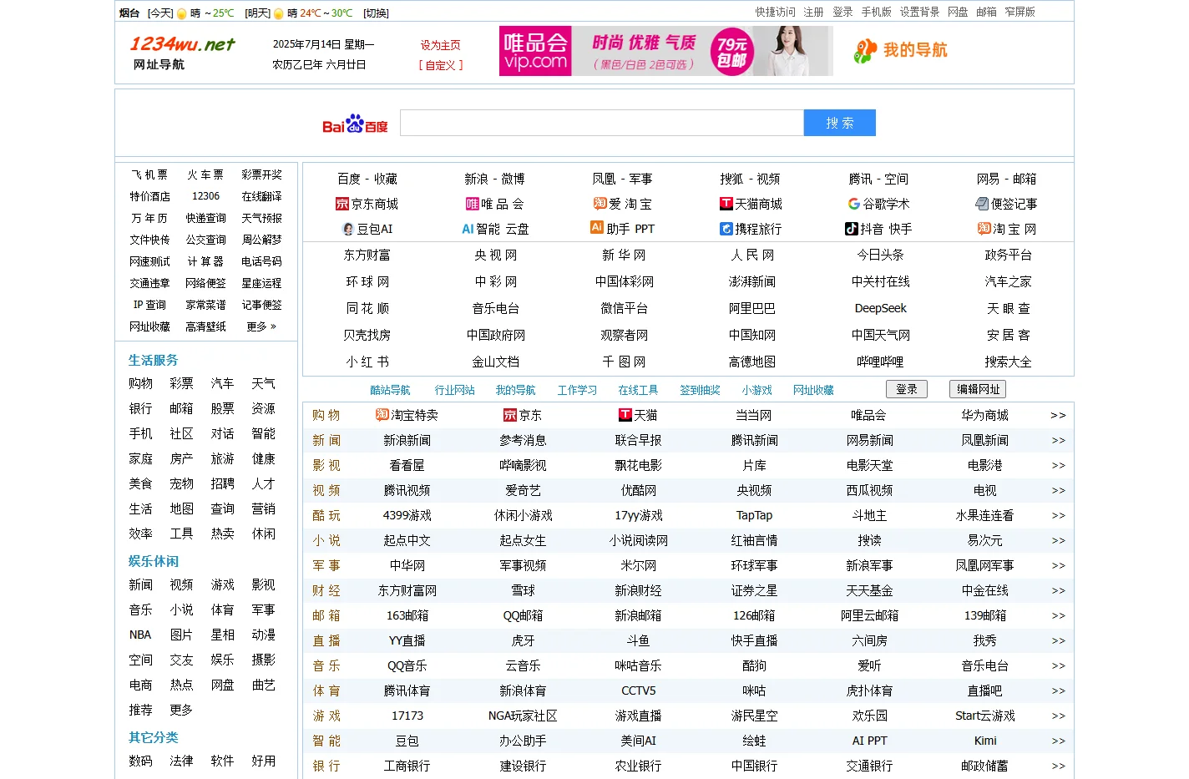Click 快捷访问 in top bar

[x=775, y=12]
